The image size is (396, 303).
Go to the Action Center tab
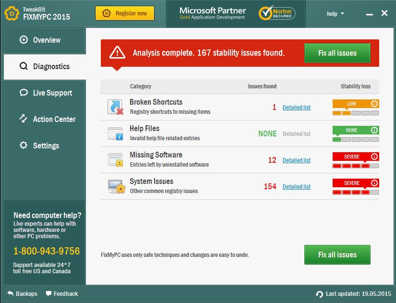44,120
